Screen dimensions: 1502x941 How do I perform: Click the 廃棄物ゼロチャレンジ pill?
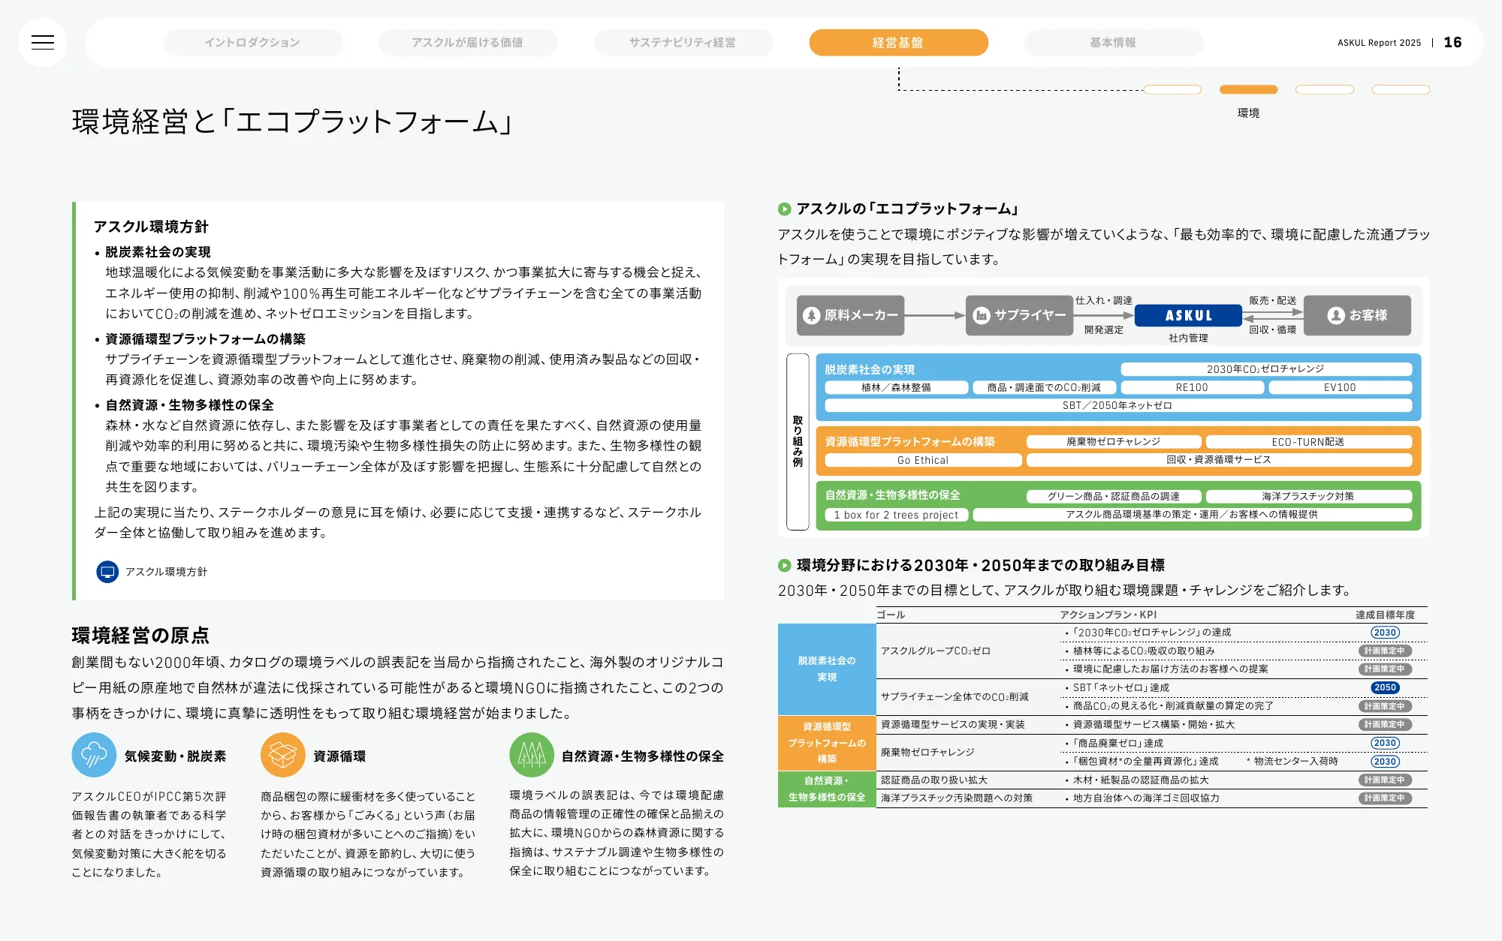[x=1113, y=442]
